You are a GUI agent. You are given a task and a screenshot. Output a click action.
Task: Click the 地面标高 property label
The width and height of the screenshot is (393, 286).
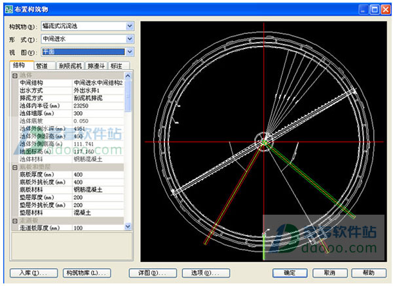coord(35,152)
